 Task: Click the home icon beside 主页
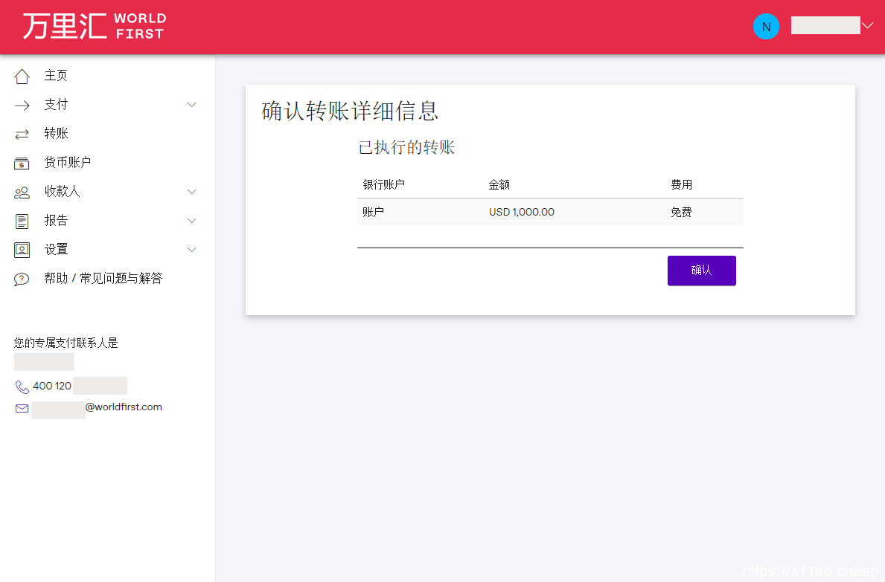pos(22,76)
